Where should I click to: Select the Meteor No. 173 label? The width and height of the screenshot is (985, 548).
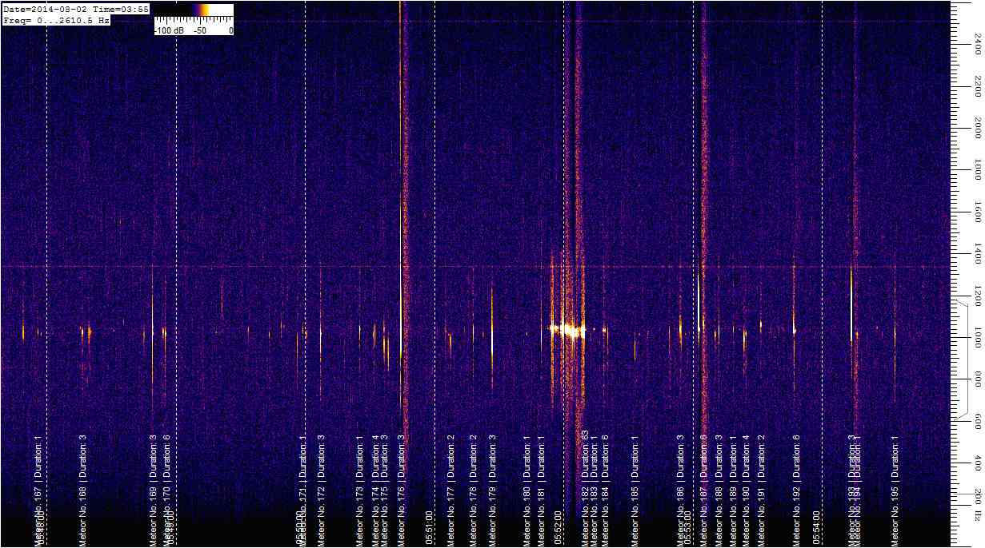pos(360,490)
